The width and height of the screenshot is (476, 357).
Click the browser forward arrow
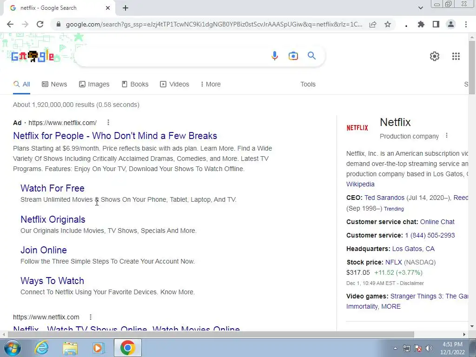[x=25, y=24]
